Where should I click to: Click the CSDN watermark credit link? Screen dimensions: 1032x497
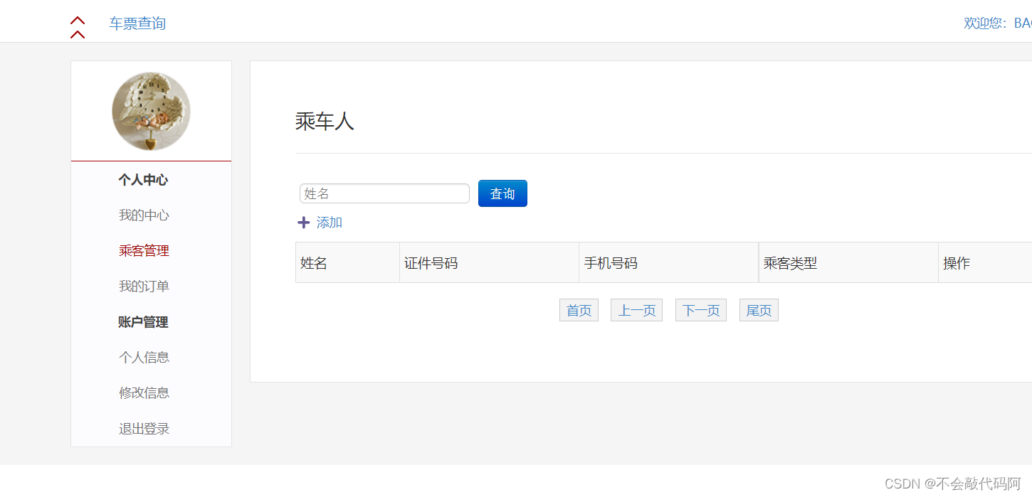954,483
